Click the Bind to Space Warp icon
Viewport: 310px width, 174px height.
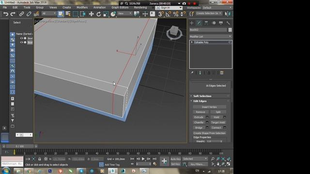click(x=36, y=14)
